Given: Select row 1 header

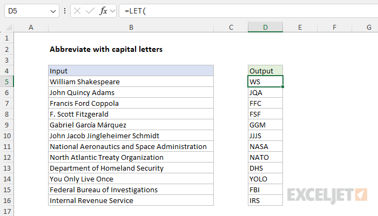Looking at the screenshot, I should pos(6,38).
